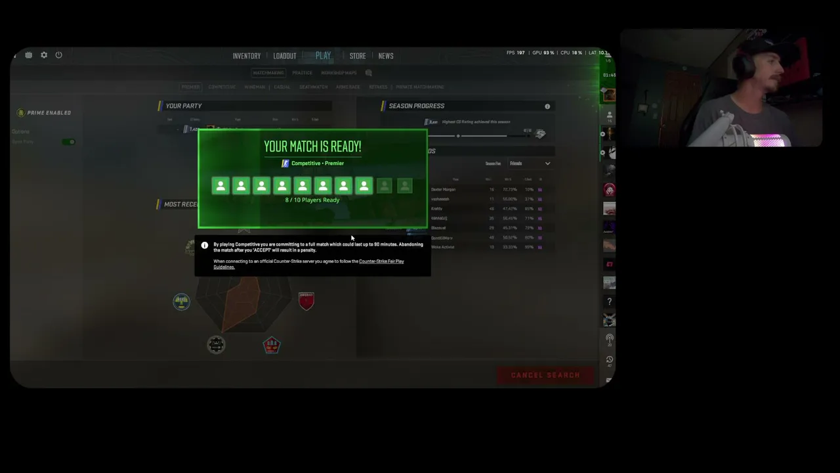Click the speech bubble icon next to Workshop Maps

[x=369, y=73]
